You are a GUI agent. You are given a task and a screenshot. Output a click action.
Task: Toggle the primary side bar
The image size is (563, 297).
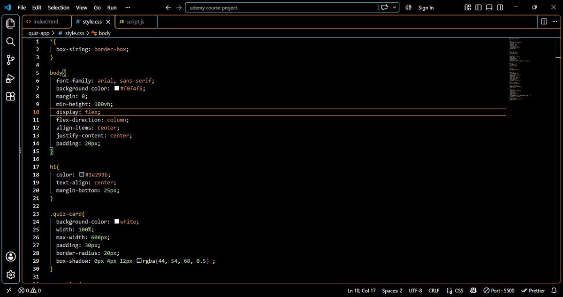(x=479, y=8)
